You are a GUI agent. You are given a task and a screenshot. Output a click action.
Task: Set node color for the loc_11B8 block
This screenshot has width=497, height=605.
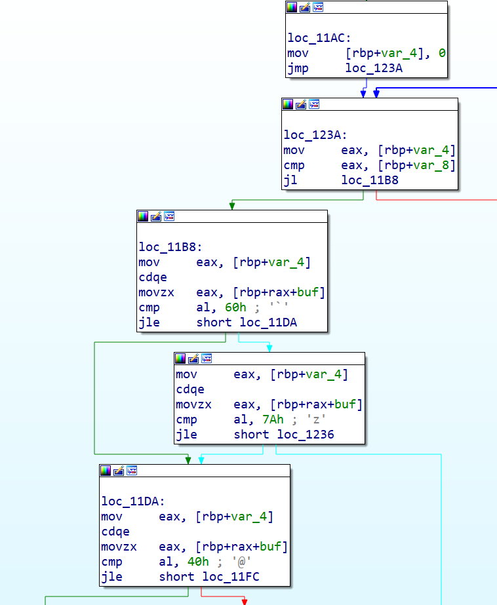143,216
